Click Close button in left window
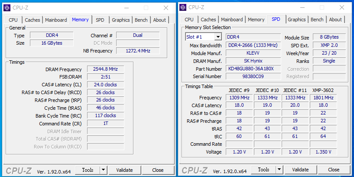Screen dimensions: 354x177 [158, 170]
